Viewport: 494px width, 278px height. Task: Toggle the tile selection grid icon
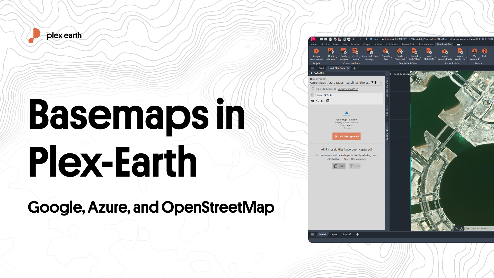click(x=328, y=101)
